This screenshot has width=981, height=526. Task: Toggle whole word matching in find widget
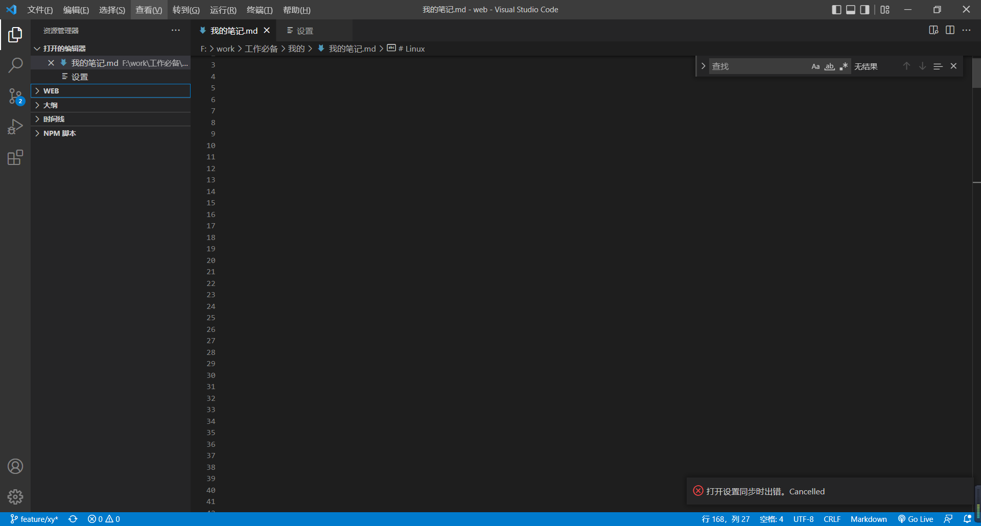(x=829, y=66)
